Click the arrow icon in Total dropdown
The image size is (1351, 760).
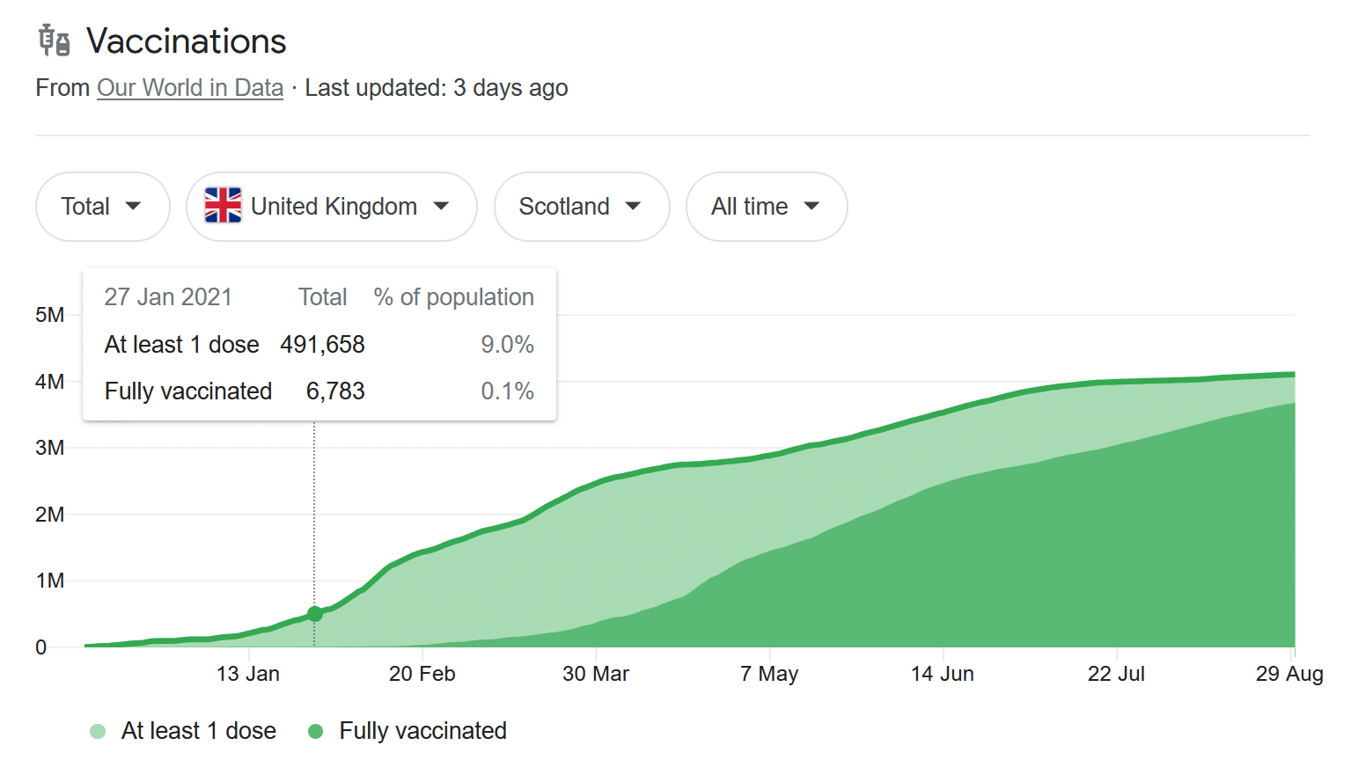(x=134, y=206)
